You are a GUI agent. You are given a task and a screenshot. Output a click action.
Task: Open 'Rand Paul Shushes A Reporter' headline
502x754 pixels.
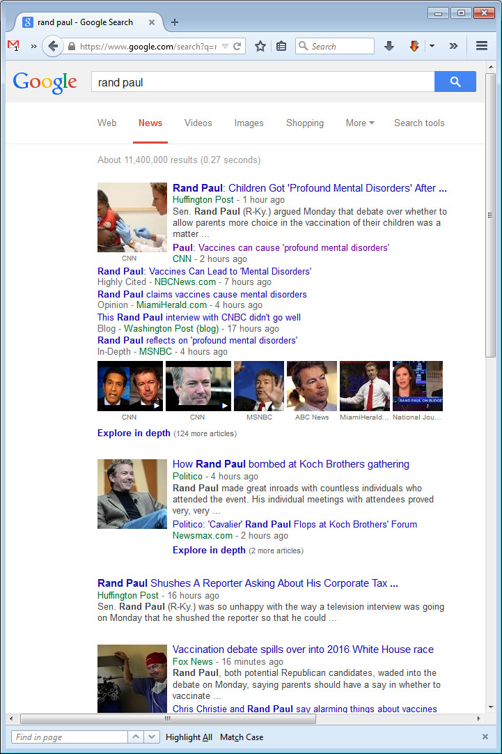pos(247,583)
